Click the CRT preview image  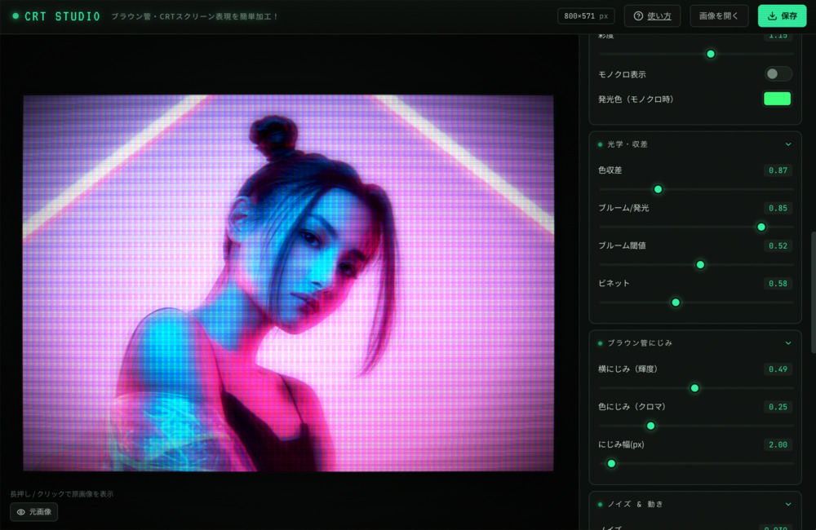[288, 283]
